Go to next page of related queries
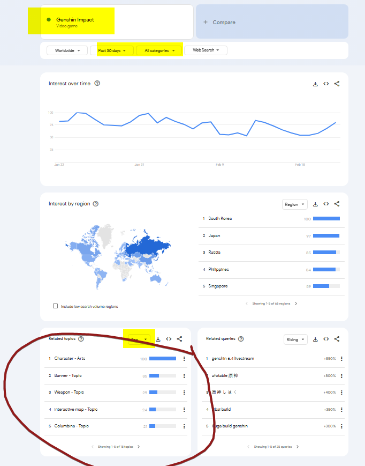The image size is (365, 466). pos(298,447)
